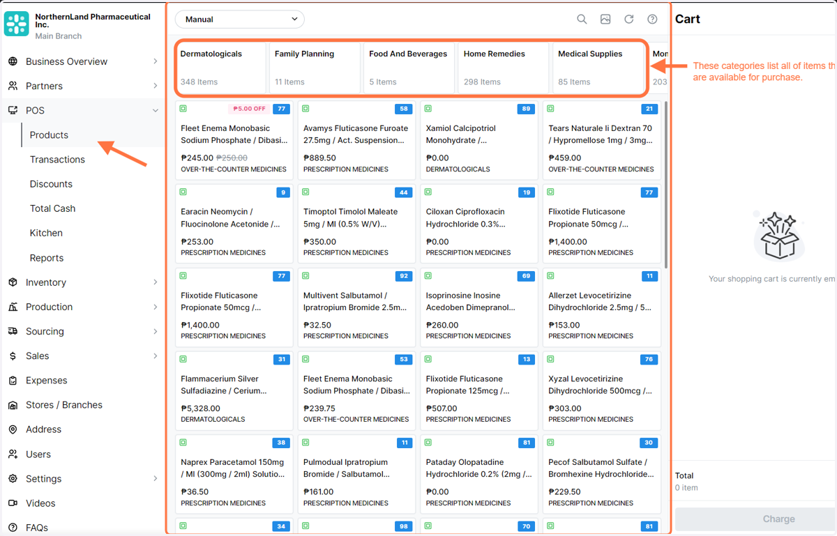Click the Inventory box icon
The height and width of the screenshot is (536, 837).
click(x=13, y=282)
